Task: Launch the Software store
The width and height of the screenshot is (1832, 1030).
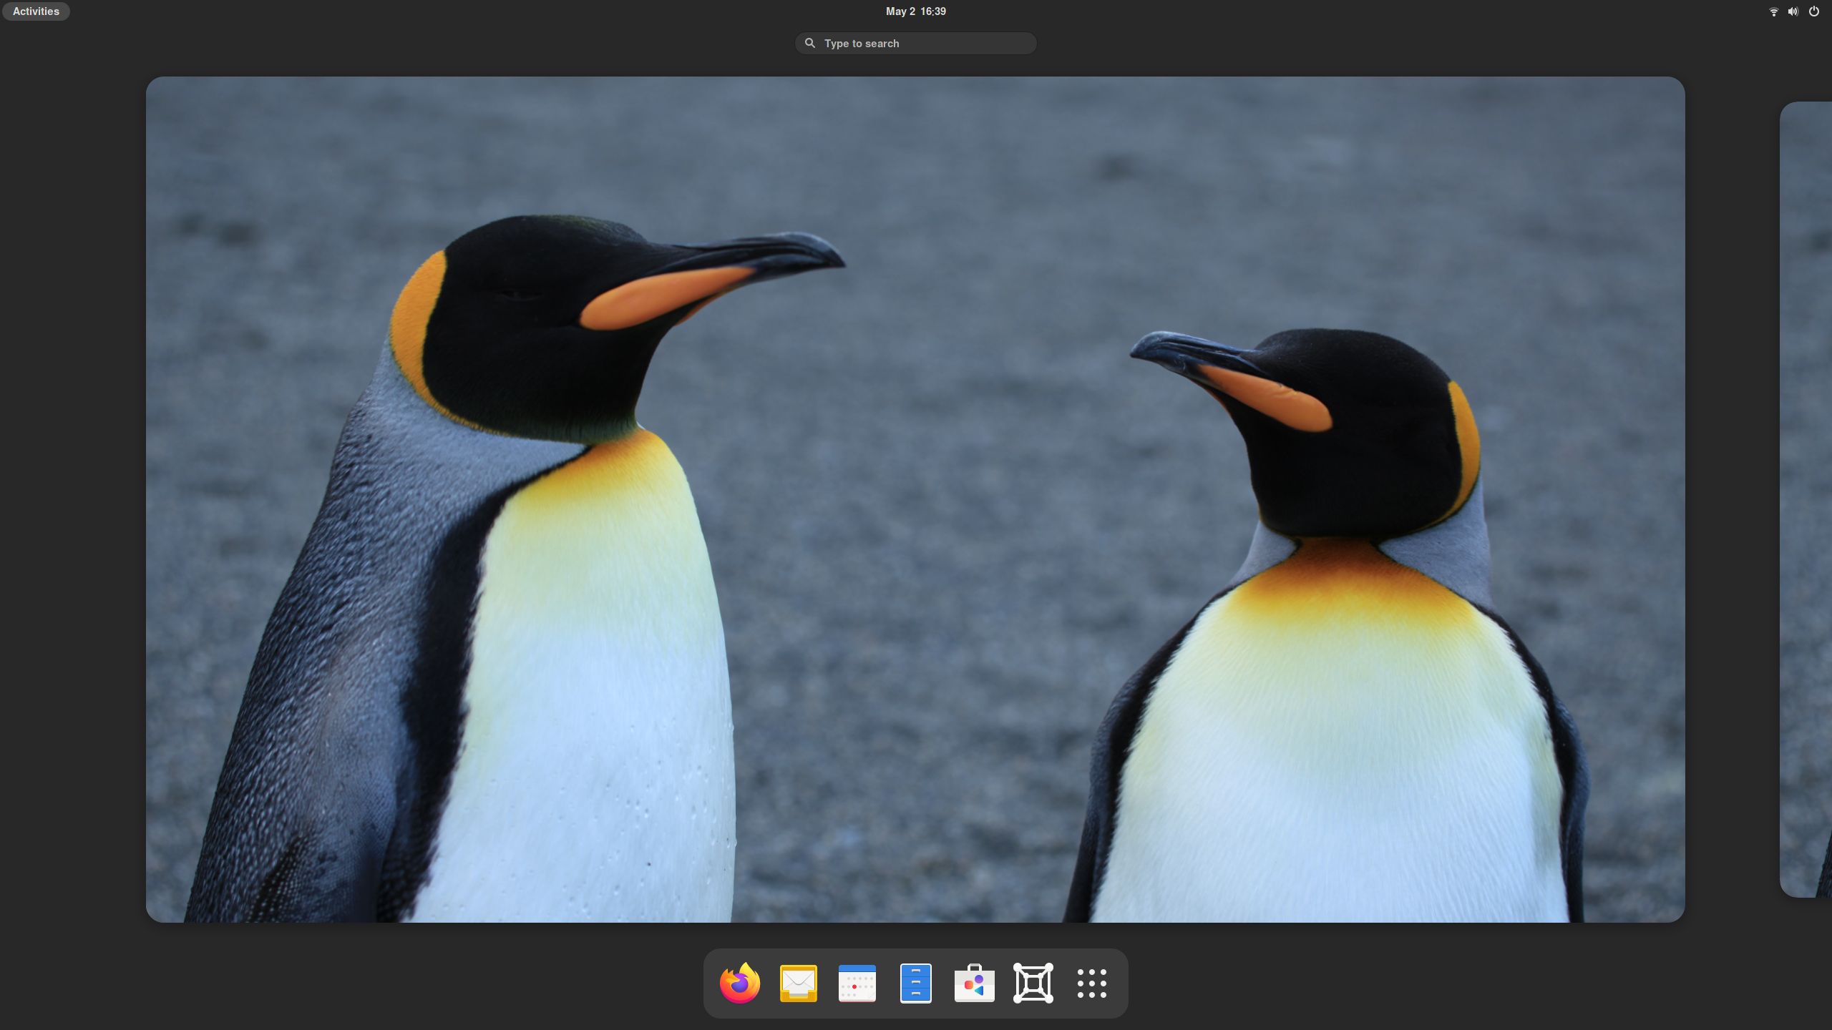Action: click(x=974, y=983)
